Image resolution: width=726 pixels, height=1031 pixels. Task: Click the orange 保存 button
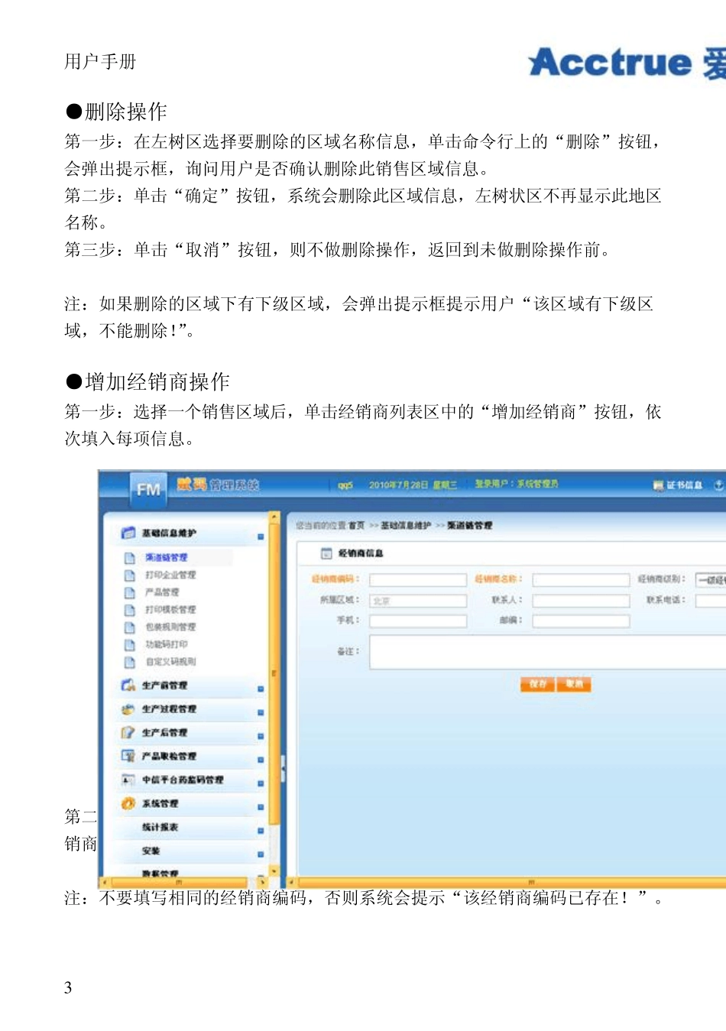[538, 685]
